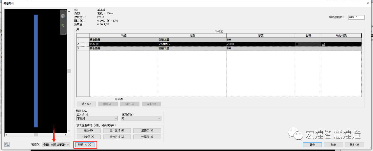Click the 包络上层 cell in row 1
The image size is (373, 151).
click(x=192, y=40)
